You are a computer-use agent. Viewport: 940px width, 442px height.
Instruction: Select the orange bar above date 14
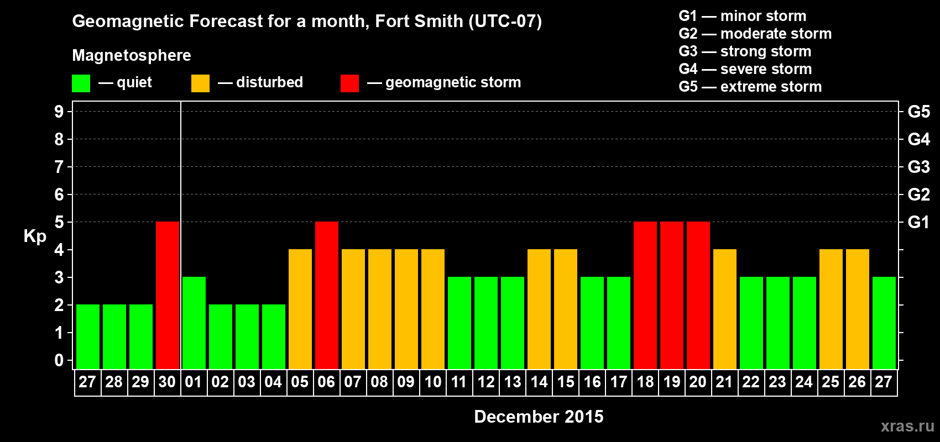539,309
